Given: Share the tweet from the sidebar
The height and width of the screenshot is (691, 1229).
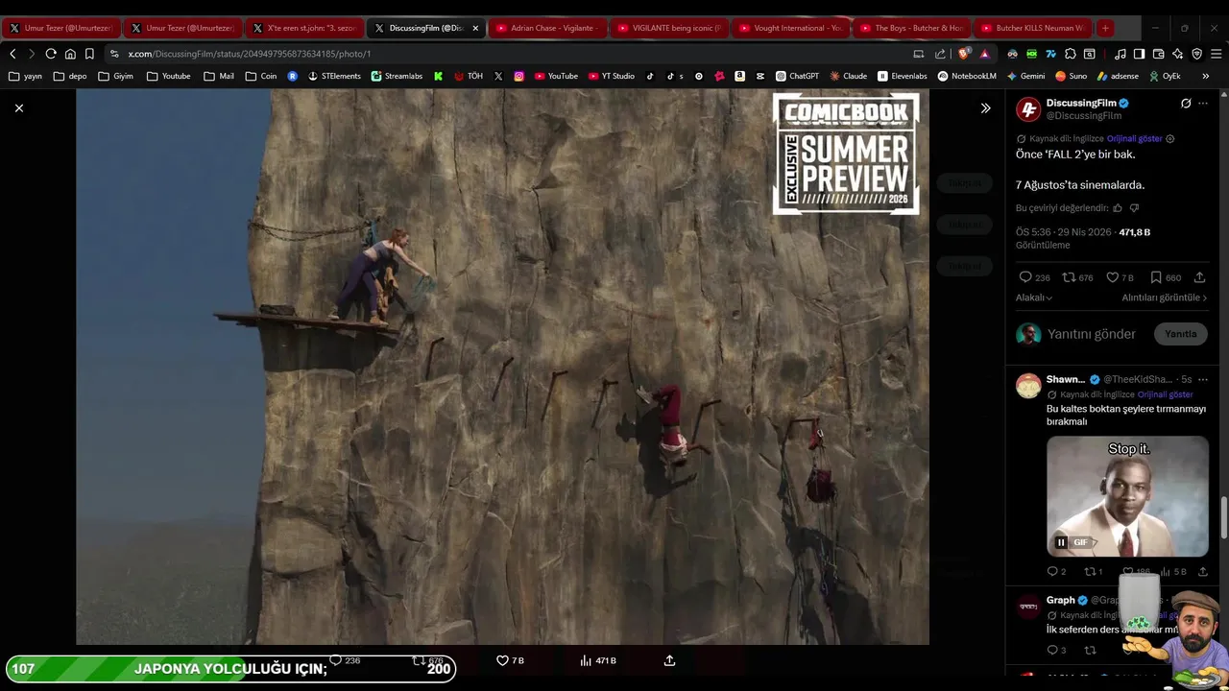Looking at the screenshot, I should 1199,277.
